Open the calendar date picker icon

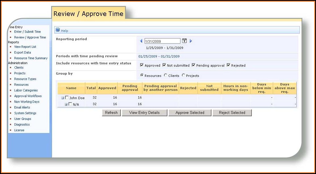[x=184, y=41]
